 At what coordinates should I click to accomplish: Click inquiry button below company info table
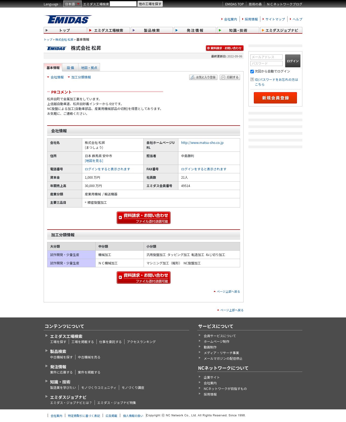click(144, 218)
